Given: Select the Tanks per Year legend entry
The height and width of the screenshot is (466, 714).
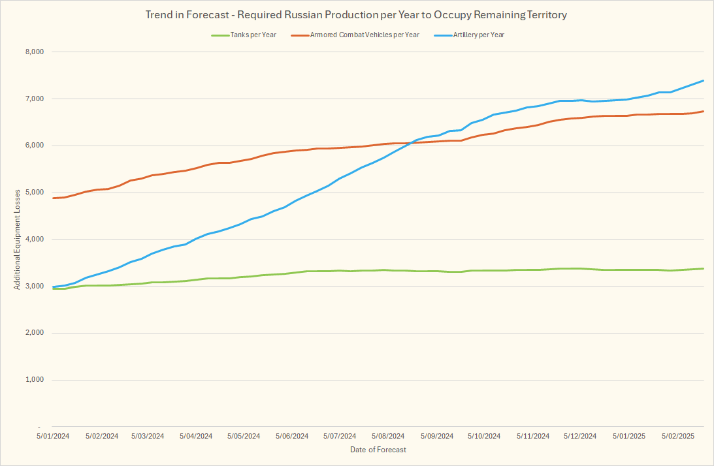Looking at the screenshot, I should 253,35.
